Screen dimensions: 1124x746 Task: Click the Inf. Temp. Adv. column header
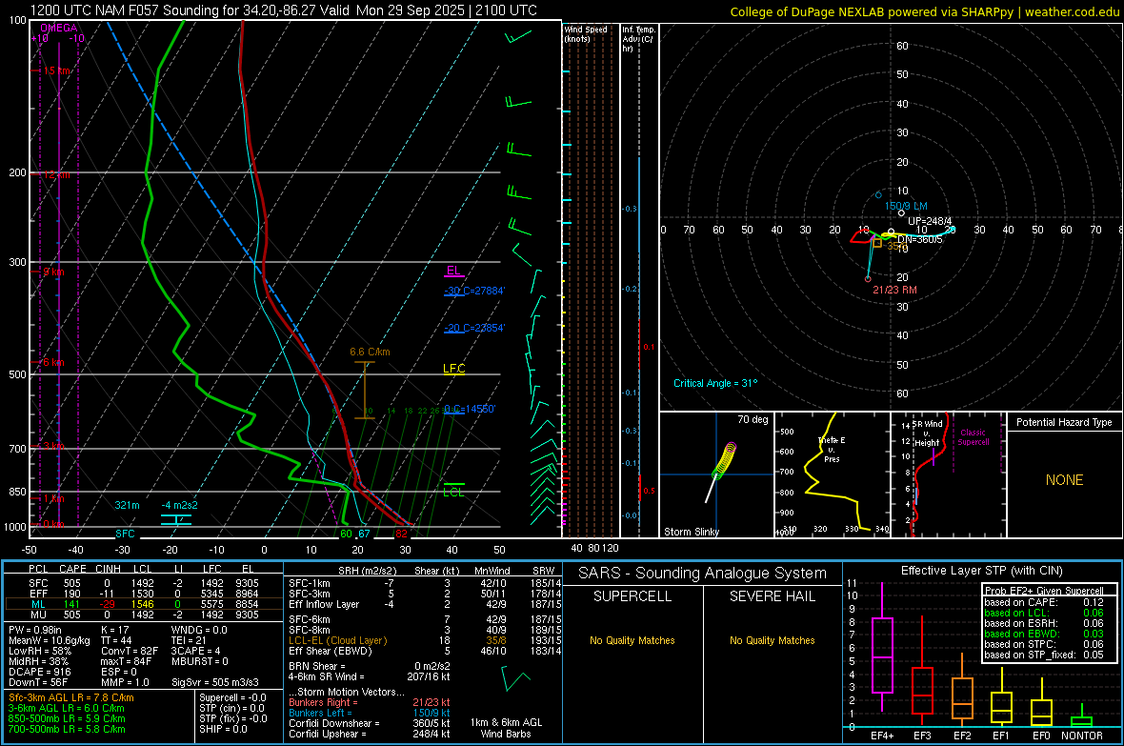tap(638, 39)
